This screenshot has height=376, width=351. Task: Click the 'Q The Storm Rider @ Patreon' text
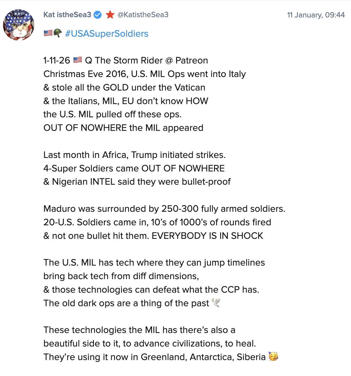tap(147, 60)
